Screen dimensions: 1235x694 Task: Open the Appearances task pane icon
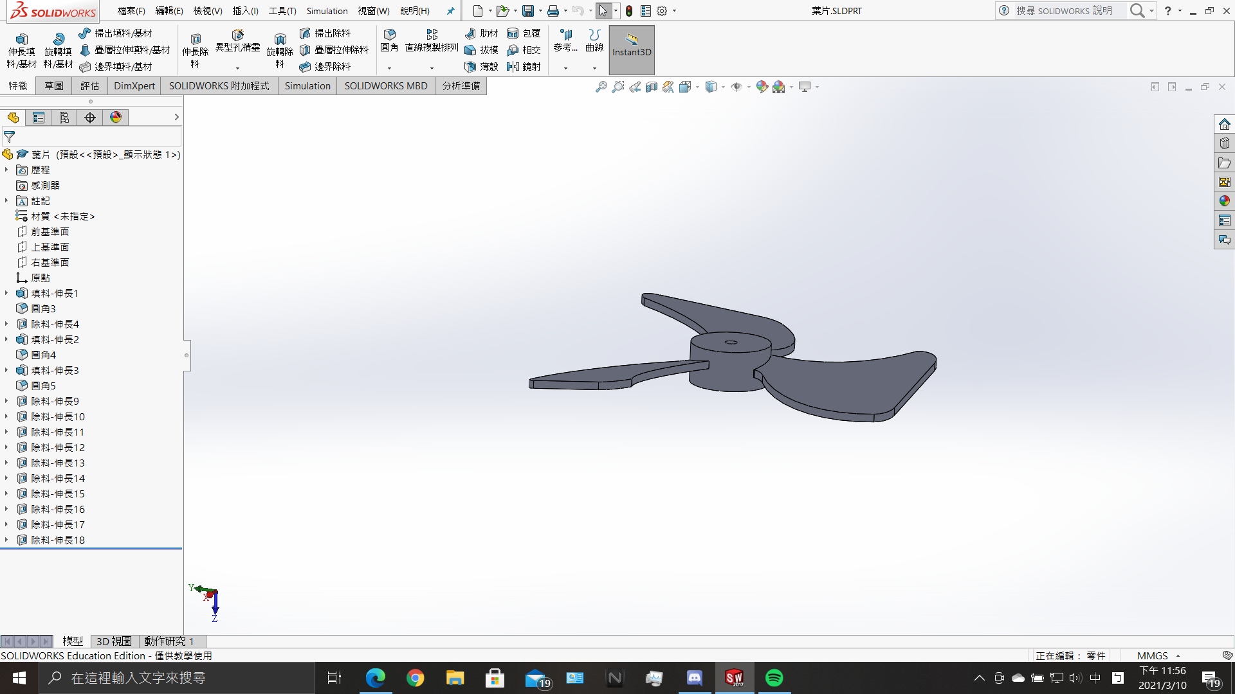click(x=1224, y=201)
